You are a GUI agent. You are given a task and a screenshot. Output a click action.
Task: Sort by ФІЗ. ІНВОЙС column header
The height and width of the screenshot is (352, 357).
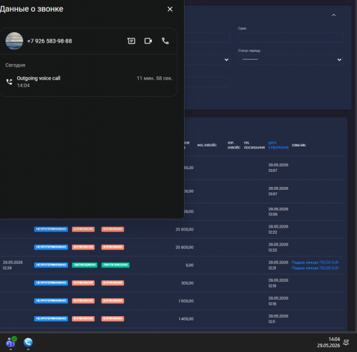tap(207, 145)
